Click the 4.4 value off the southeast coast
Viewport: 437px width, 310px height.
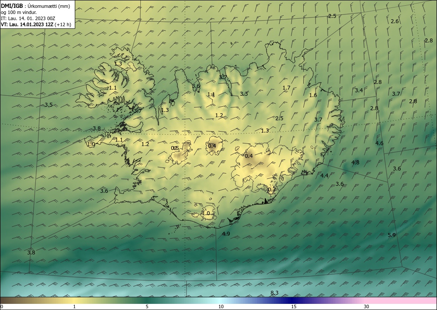[324, 175]
